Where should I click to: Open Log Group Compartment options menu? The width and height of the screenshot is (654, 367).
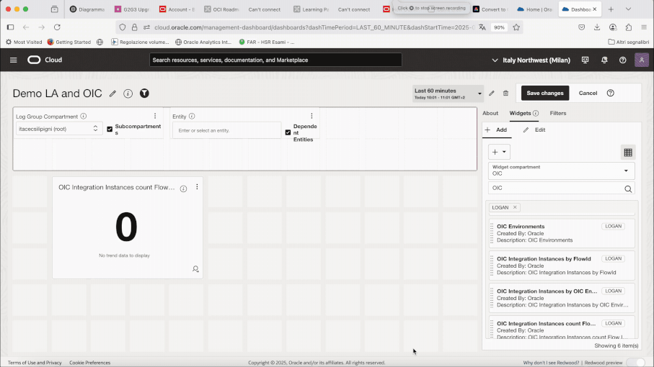pyautogui.click(x=155, y=116)
